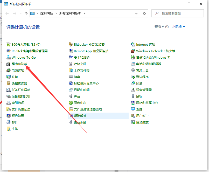The height and width of the screenshot is (172, 209).
Task: Open the 程序和功能 icon
Action: coord(9,64)
